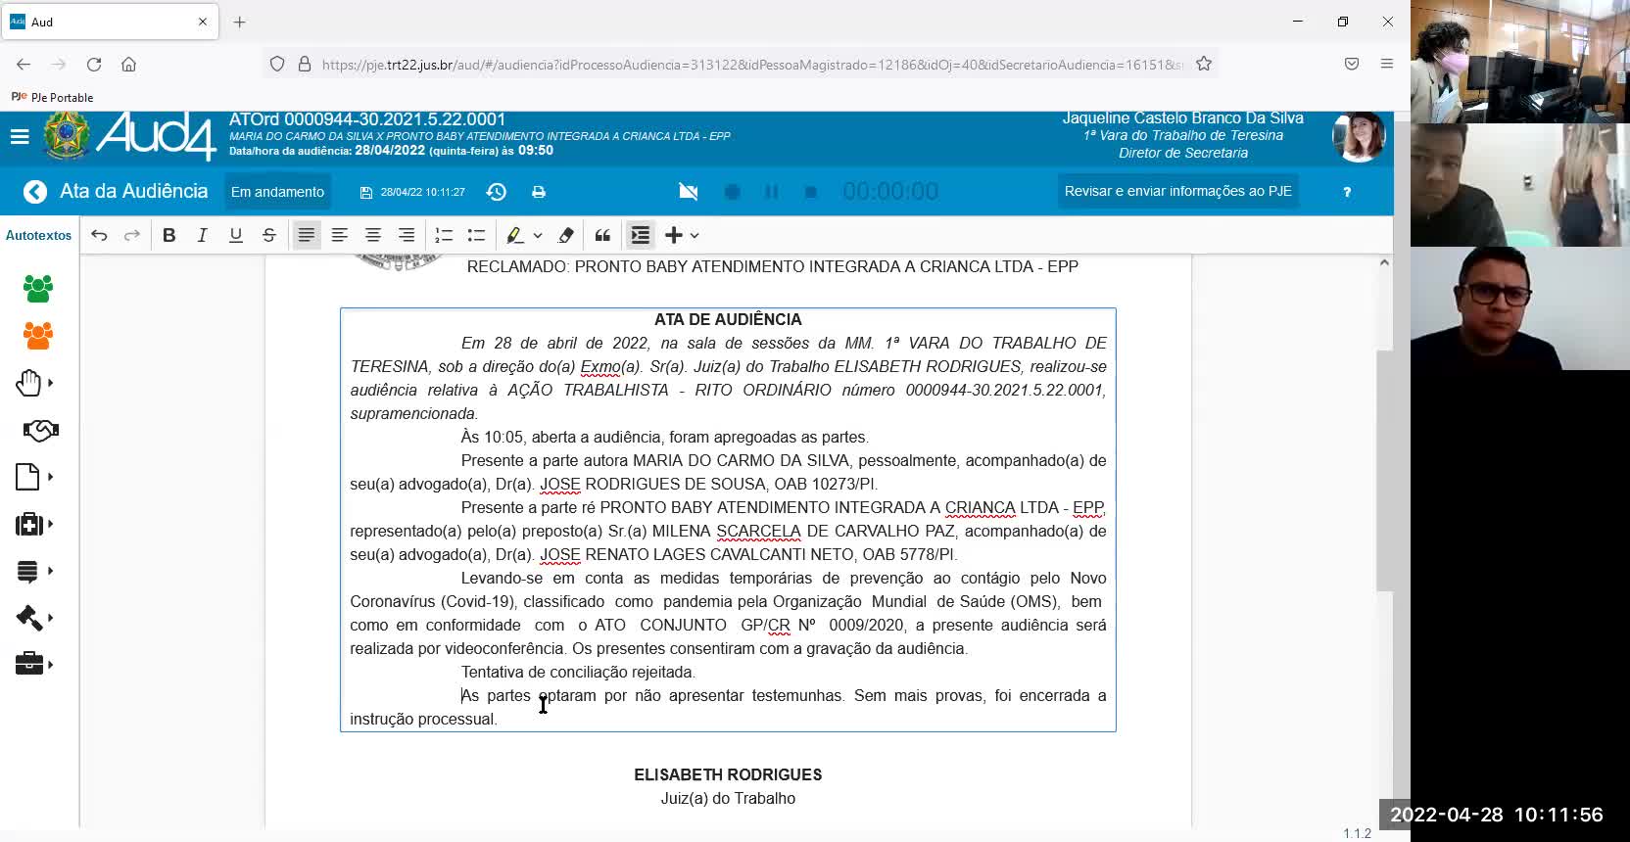This screenshot has height=842, width=1630.
Task: Open the plus insert dropdown
Action: click(x=682, y=235)
